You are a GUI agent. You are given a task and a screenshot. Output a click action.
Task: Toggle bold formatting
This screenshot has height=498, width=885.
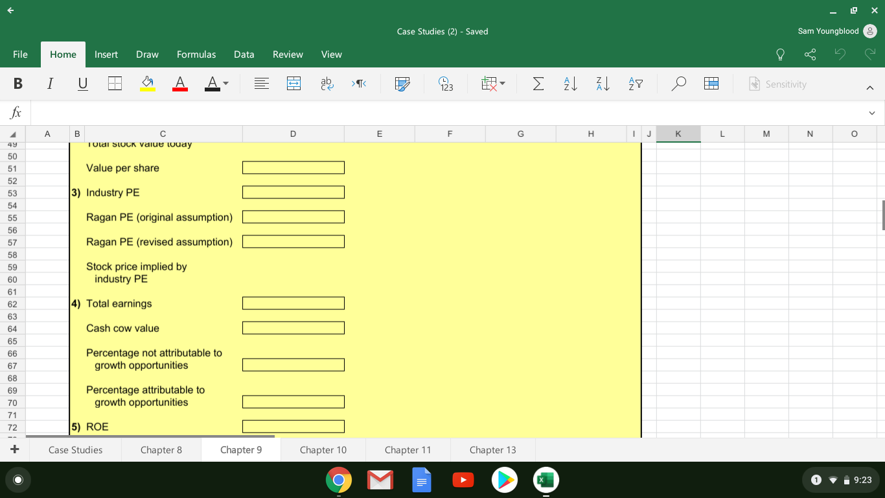coord(17,84)
